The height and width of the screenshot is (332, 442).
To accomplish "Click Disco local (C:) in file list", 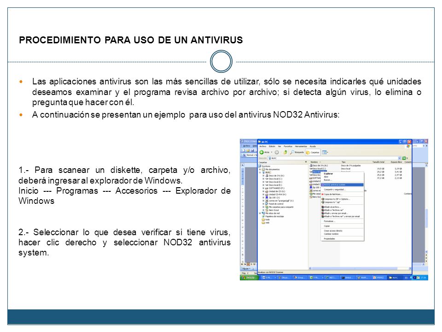I will [x=318, y=169].
